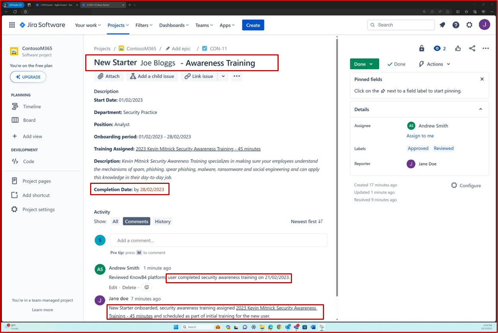Open the Code section
498x333 pixels.
pyautogui.click(x=29, y=161)
